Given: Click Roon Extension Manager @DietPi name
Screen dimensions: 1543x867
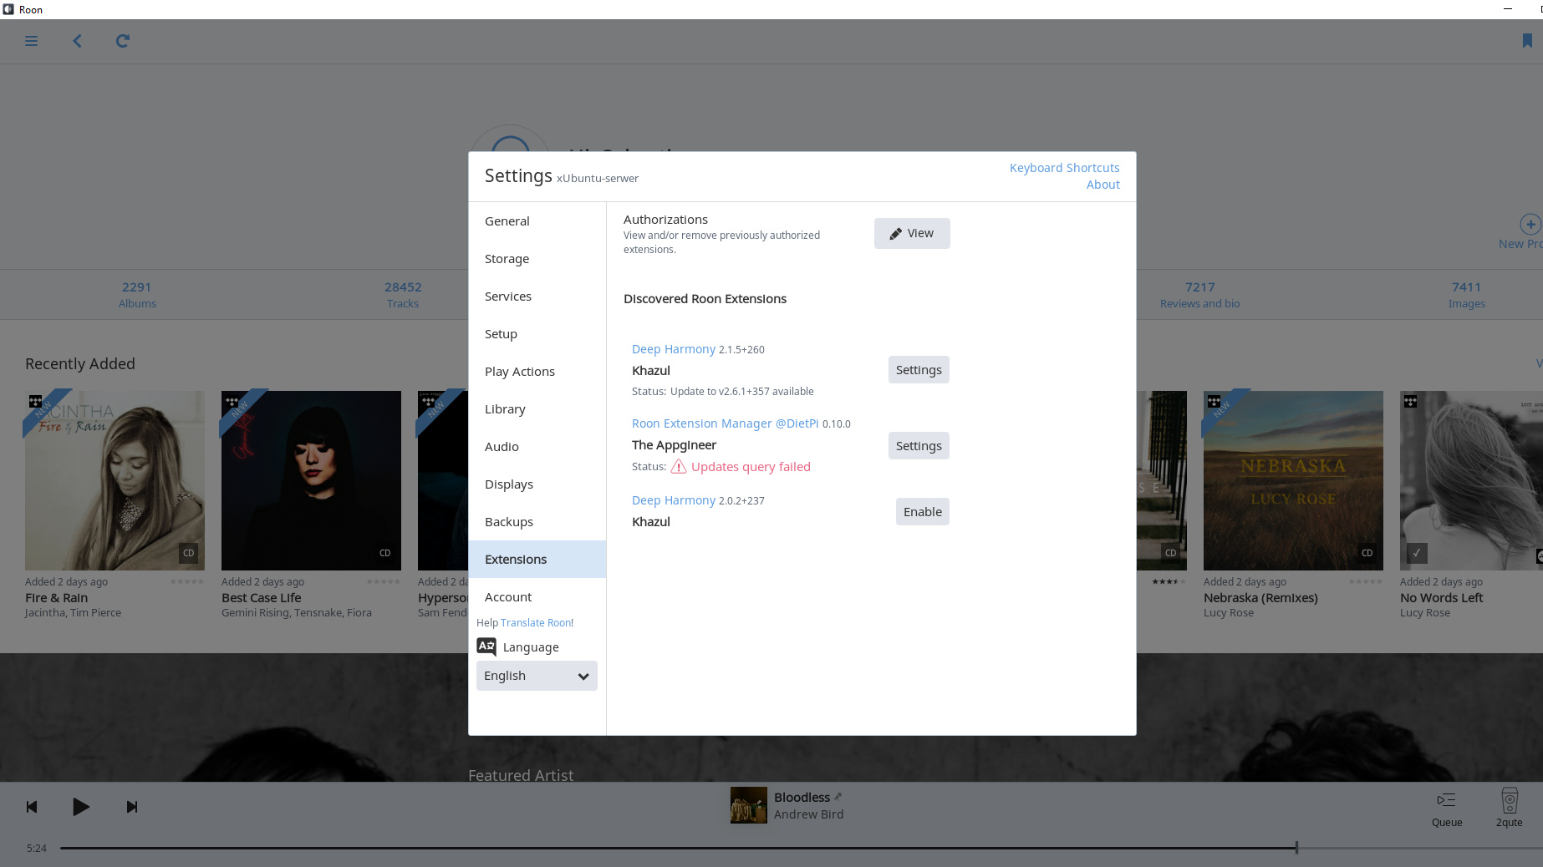Looking at the screenshot, I should 726,423.
